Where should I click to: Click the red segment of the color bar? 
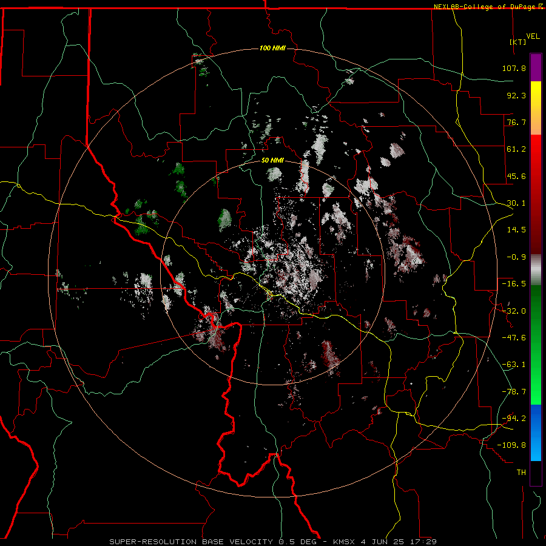tap(536, 194)
